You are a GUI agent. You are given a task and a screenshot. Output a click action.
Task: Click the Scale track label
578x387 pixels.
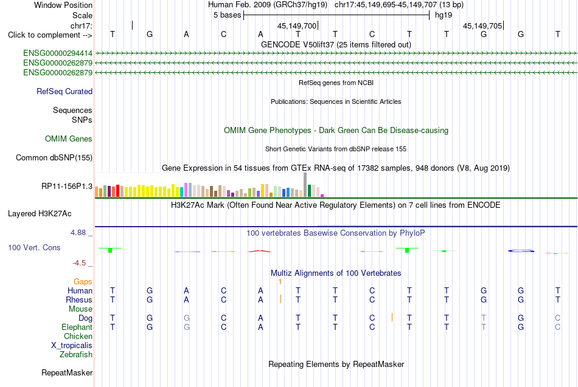[82, 15]
